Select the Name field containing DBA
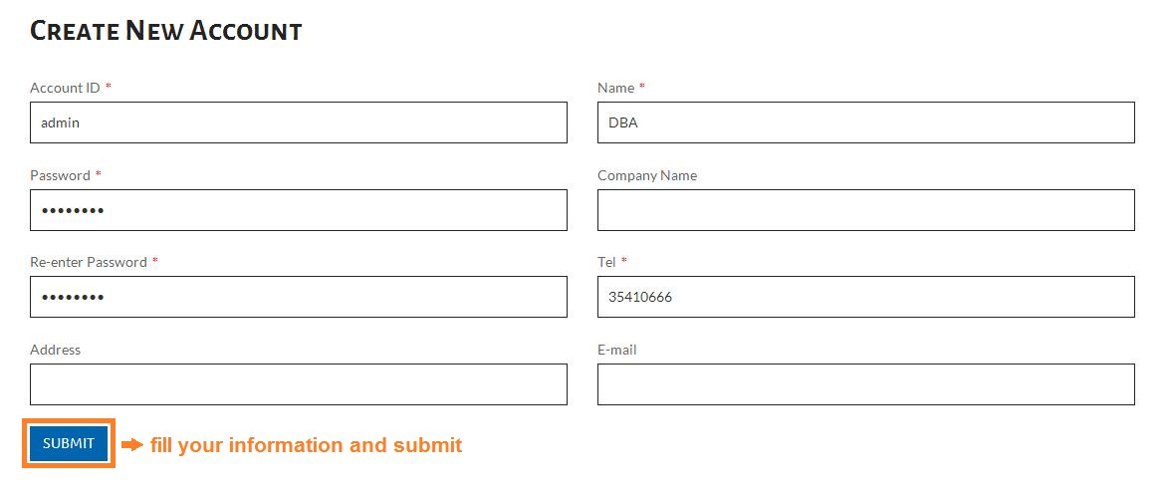The width and height of the screenshot is (1173, 489). [x=865, y=122]
